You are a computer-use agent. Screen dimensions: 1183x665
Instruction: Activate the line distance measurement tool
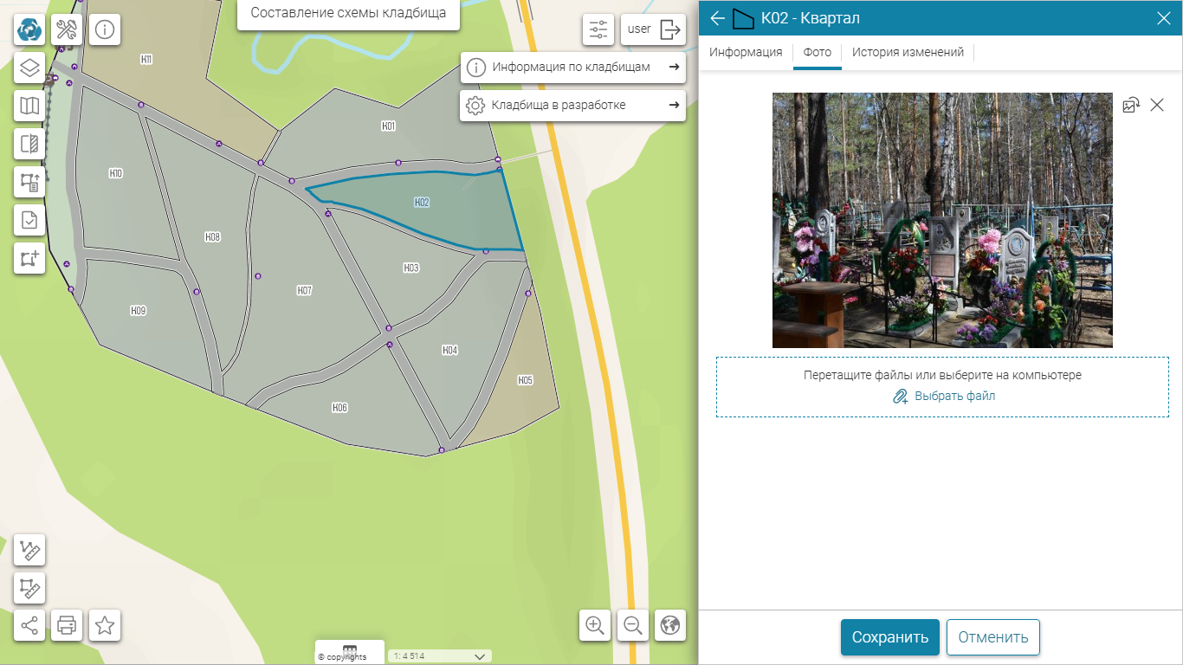pyautogui.click(x=29, y=550)
